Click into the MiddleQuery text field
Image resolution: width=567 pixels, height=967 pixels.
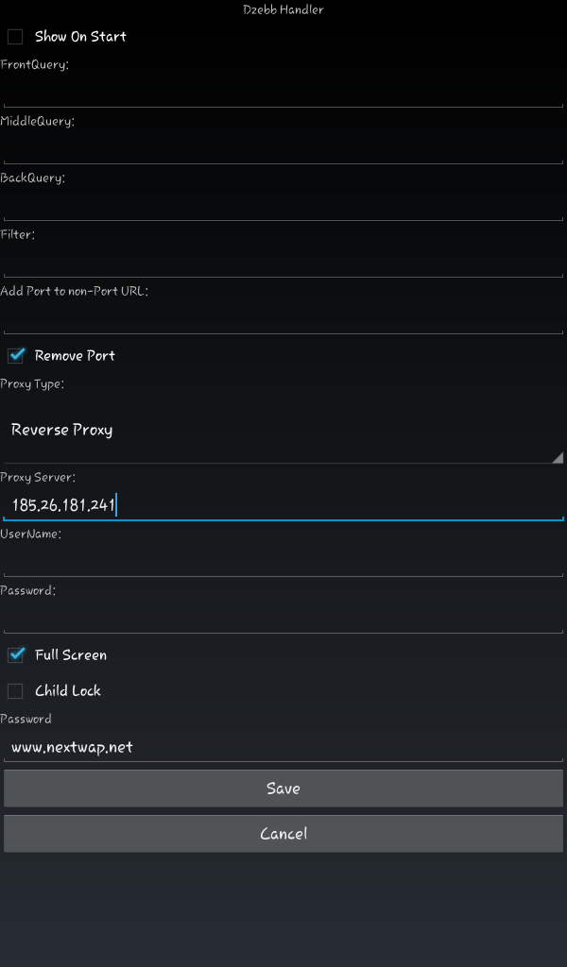point(283,148)
